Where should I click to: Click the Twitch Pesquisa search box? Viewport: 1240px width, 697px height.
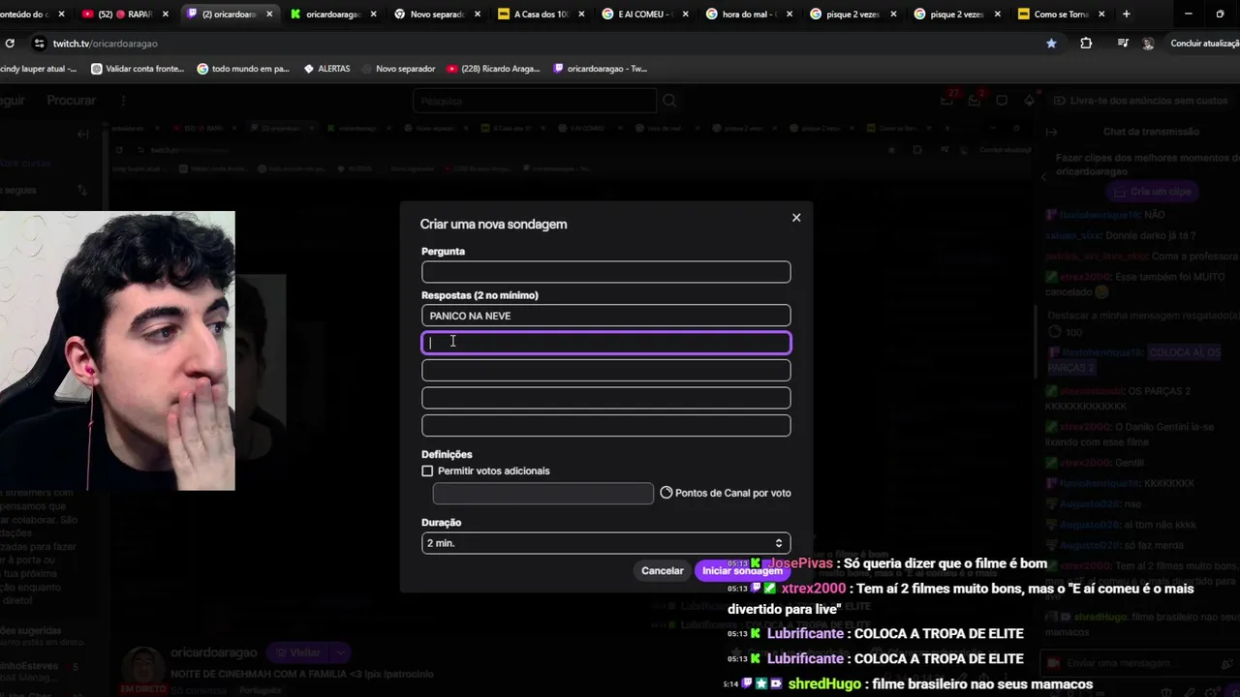tap(535, 101)
